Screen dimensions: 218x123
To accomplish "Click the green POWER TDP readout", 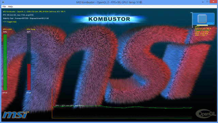I will 202,30.
